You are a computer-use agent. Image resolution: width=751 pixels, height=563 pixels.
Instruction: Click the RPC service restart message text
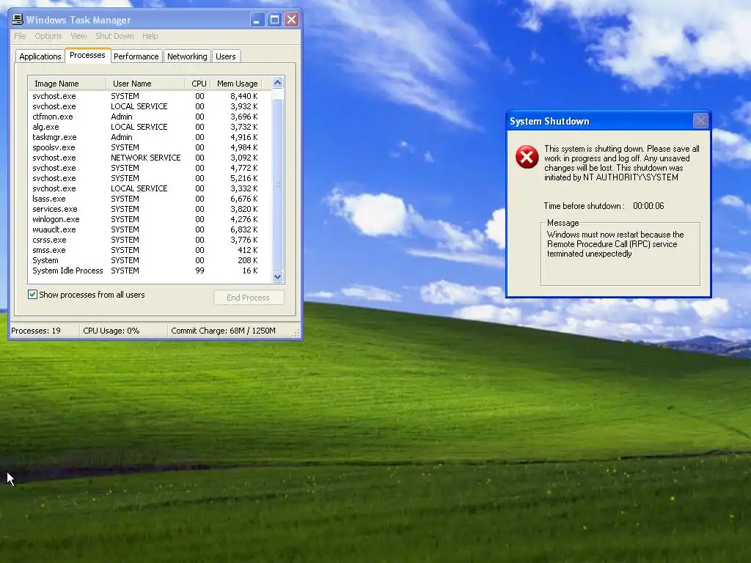tap(615, 244)
